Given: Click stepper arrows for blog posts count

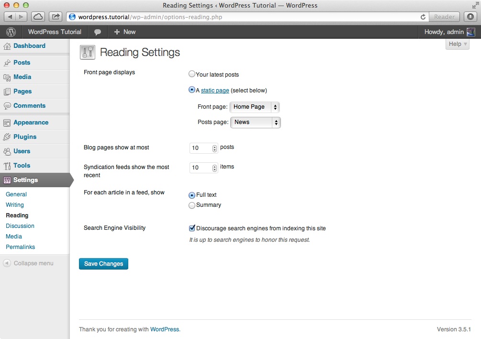Looking at the screenshot, I should [214, 148].
